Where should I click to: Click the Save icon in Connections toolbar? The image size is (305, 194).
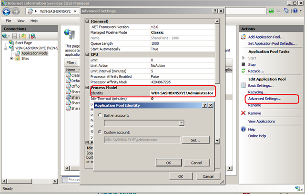click(15, 36)
